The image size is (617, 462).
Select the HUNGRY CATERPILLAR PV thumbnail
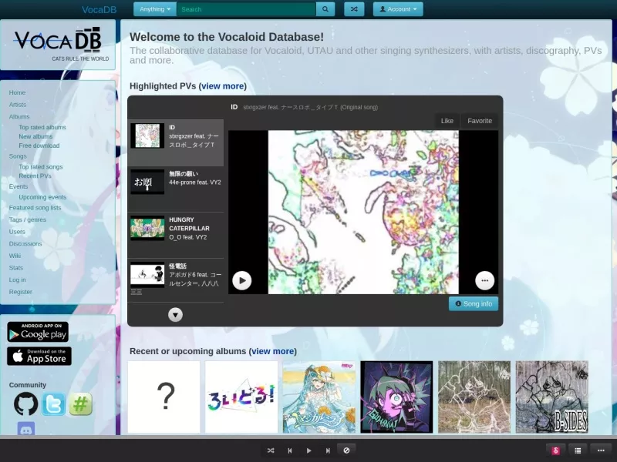(x=147, y=228)
